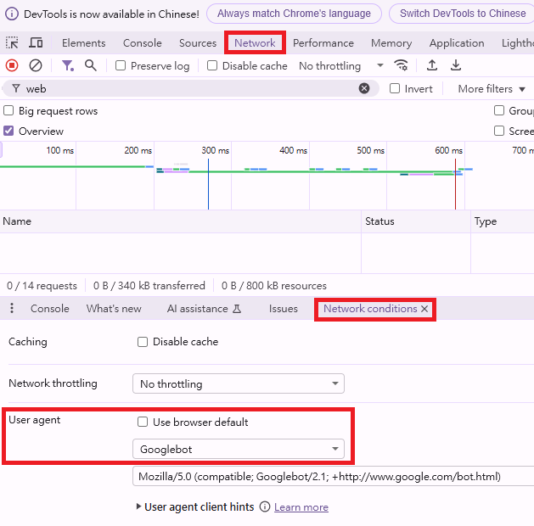Uncheck the Overview checkbox
534x526 pixels.
pyautogui.click(x=8, y=131)
